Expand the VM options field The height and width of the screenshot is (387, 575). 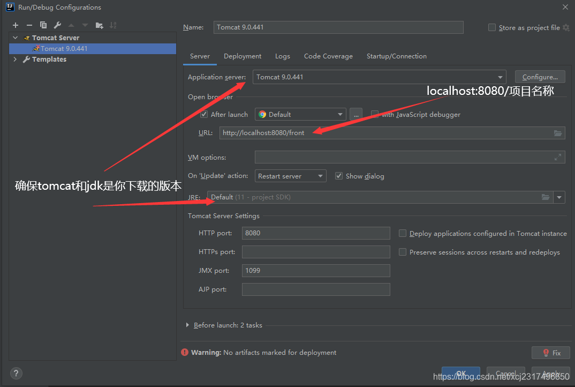(x=558, y=157)
